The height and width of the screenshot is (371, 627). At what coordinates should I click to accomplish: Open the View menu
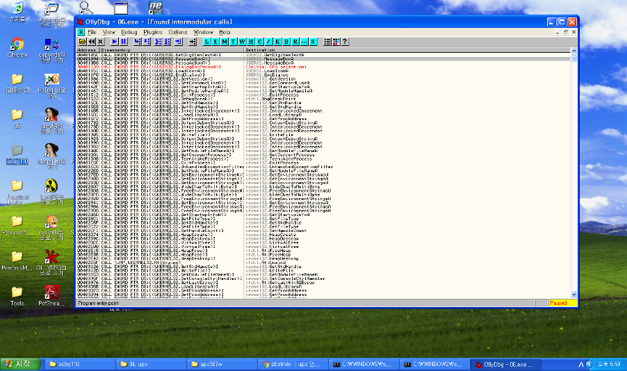[108, 32]
